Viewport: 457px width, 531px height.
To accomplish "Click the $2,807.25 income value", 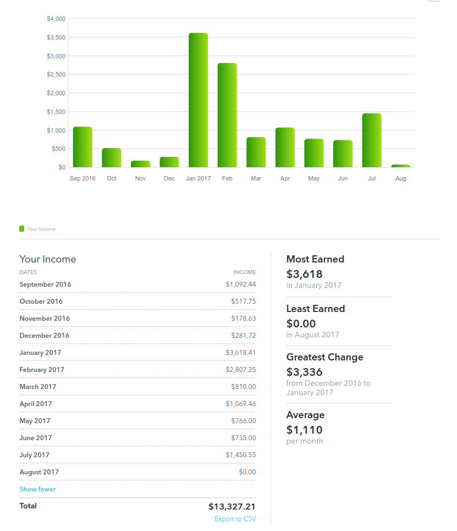I will tap(241, 369).
